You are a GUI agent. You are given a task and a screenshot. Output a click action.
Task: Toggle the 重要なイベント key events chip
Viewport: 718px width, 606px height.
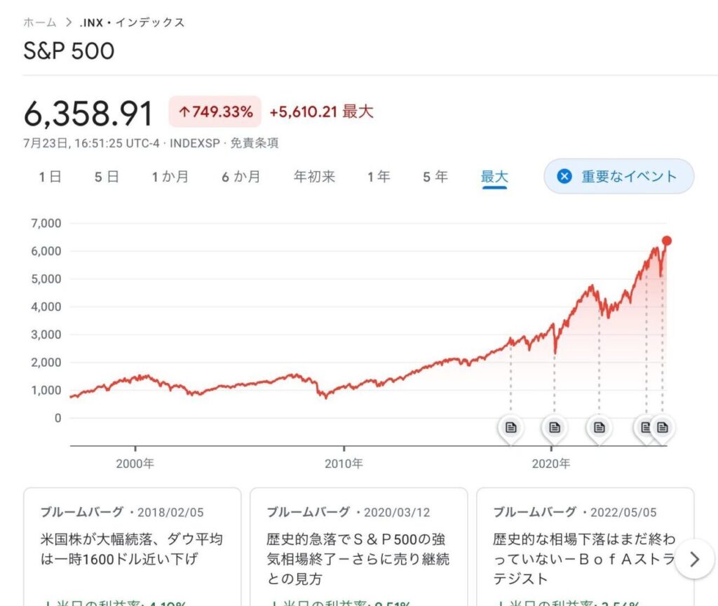click(618, 176)
